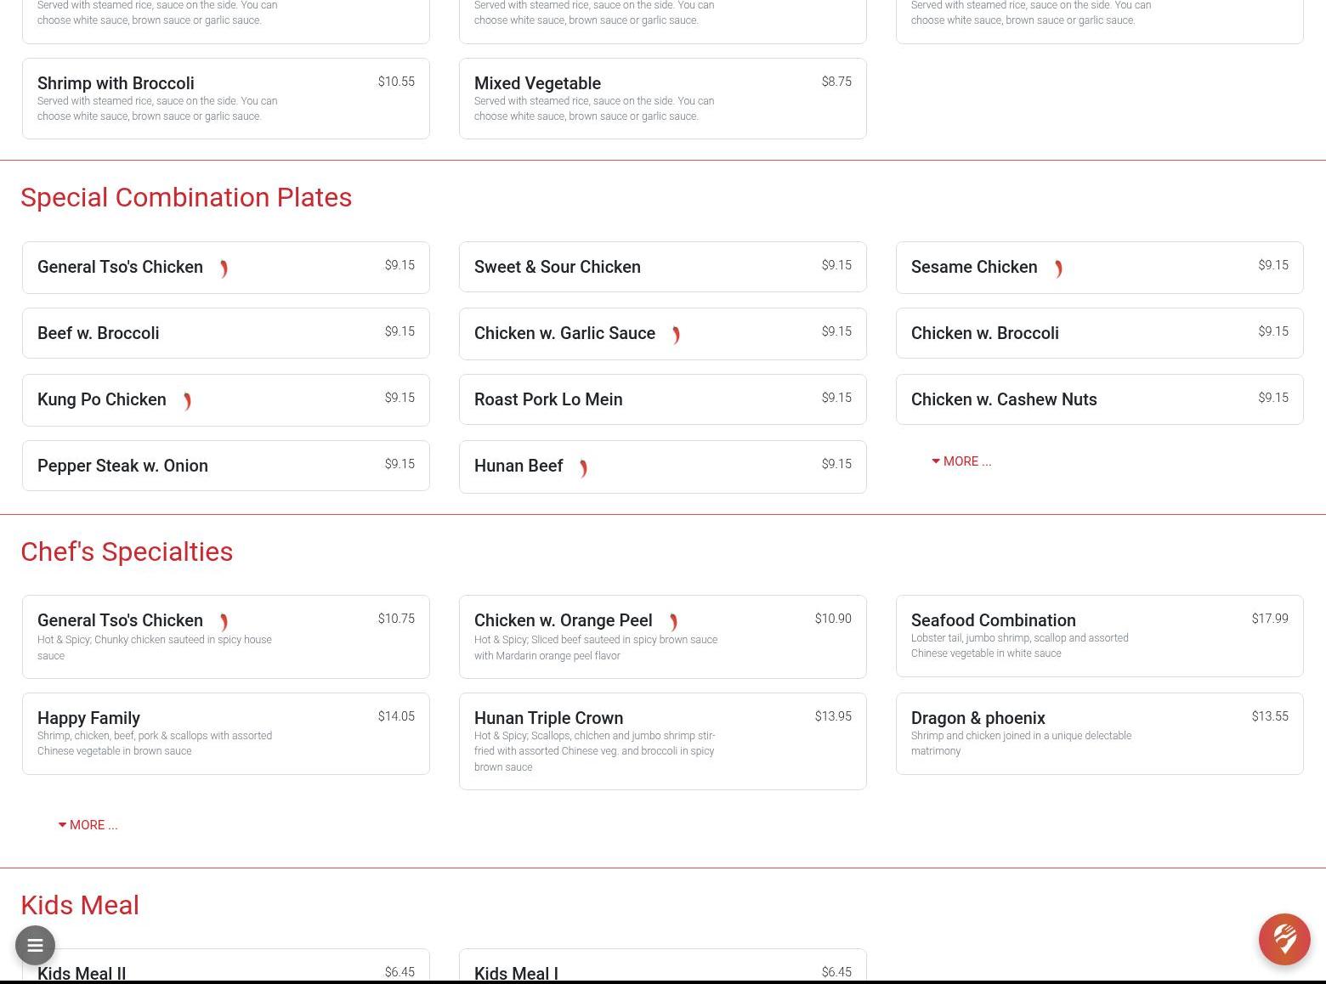This screenshot has height=984, width=1326.
Task: Click Hunan Triple Crown description text
Action: click(x=595, y=751)
